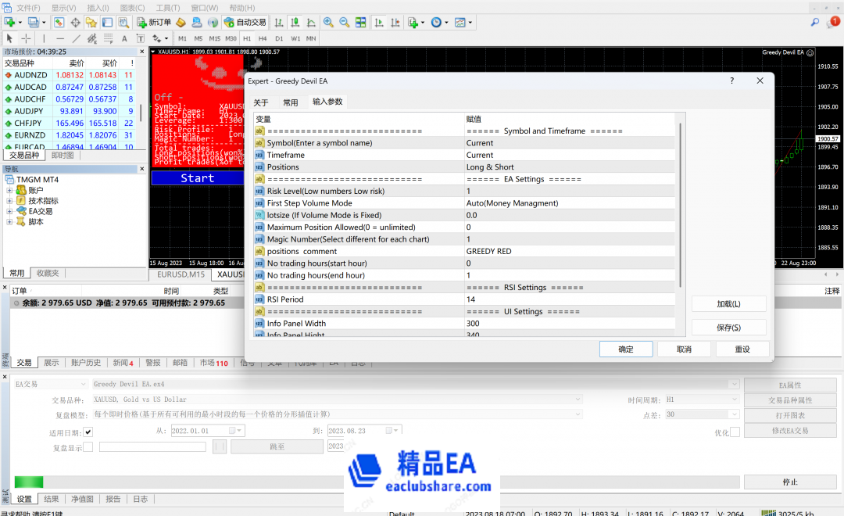This screenshot has width=844, height=516.
Task: Click the 确定 (OK) button
Action: [x=626, y=349]
